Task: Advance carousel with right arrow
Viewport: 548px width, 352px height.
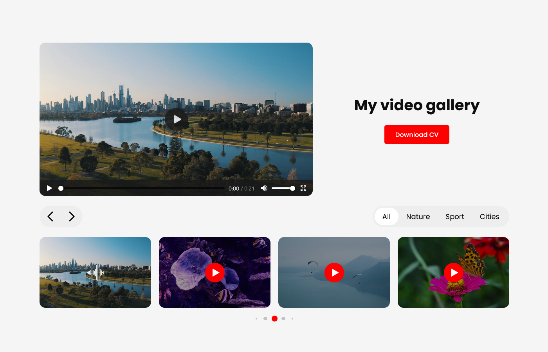Action: click(x=72, y=217)
